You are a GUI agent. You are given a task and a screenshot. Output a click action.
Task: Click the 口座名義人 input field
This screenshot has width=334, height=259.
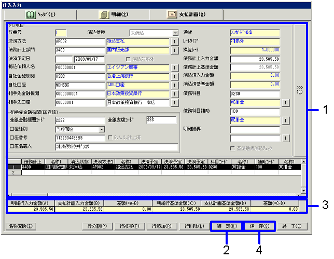tap(117, 147)
